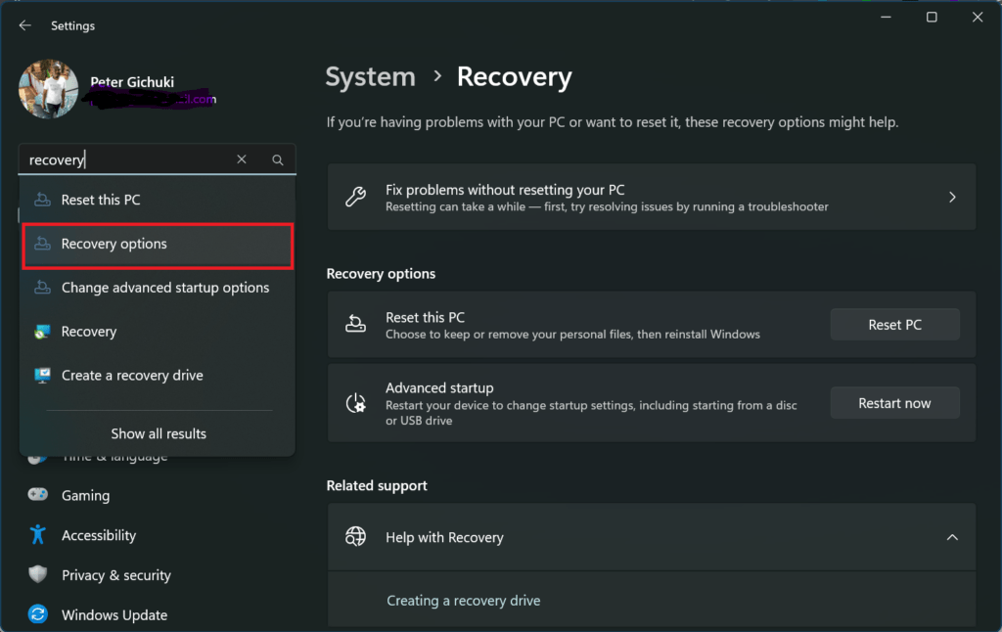Viewport: 1002px width, 632px height.
Task: Click the Accessibility person icon in sidebar
Action: (x=37, y=535)
